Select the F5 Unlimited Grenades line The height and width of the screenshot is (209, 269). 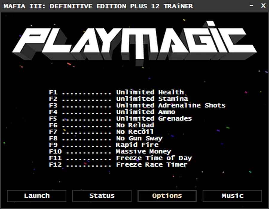(x=120, y=119)
